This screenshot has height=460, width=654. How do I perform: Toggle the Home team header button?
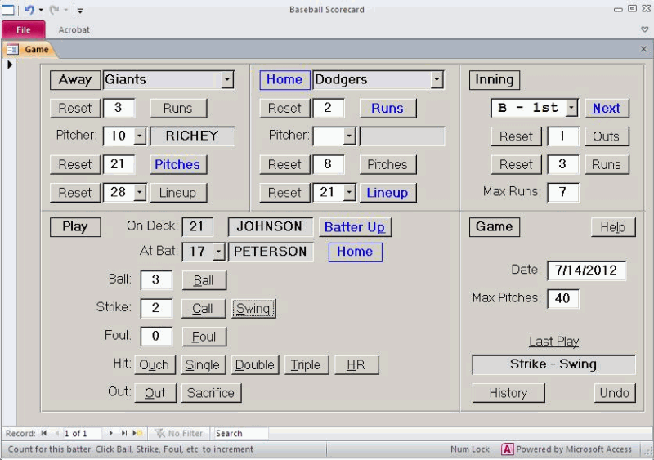click(x=284, y=79)
